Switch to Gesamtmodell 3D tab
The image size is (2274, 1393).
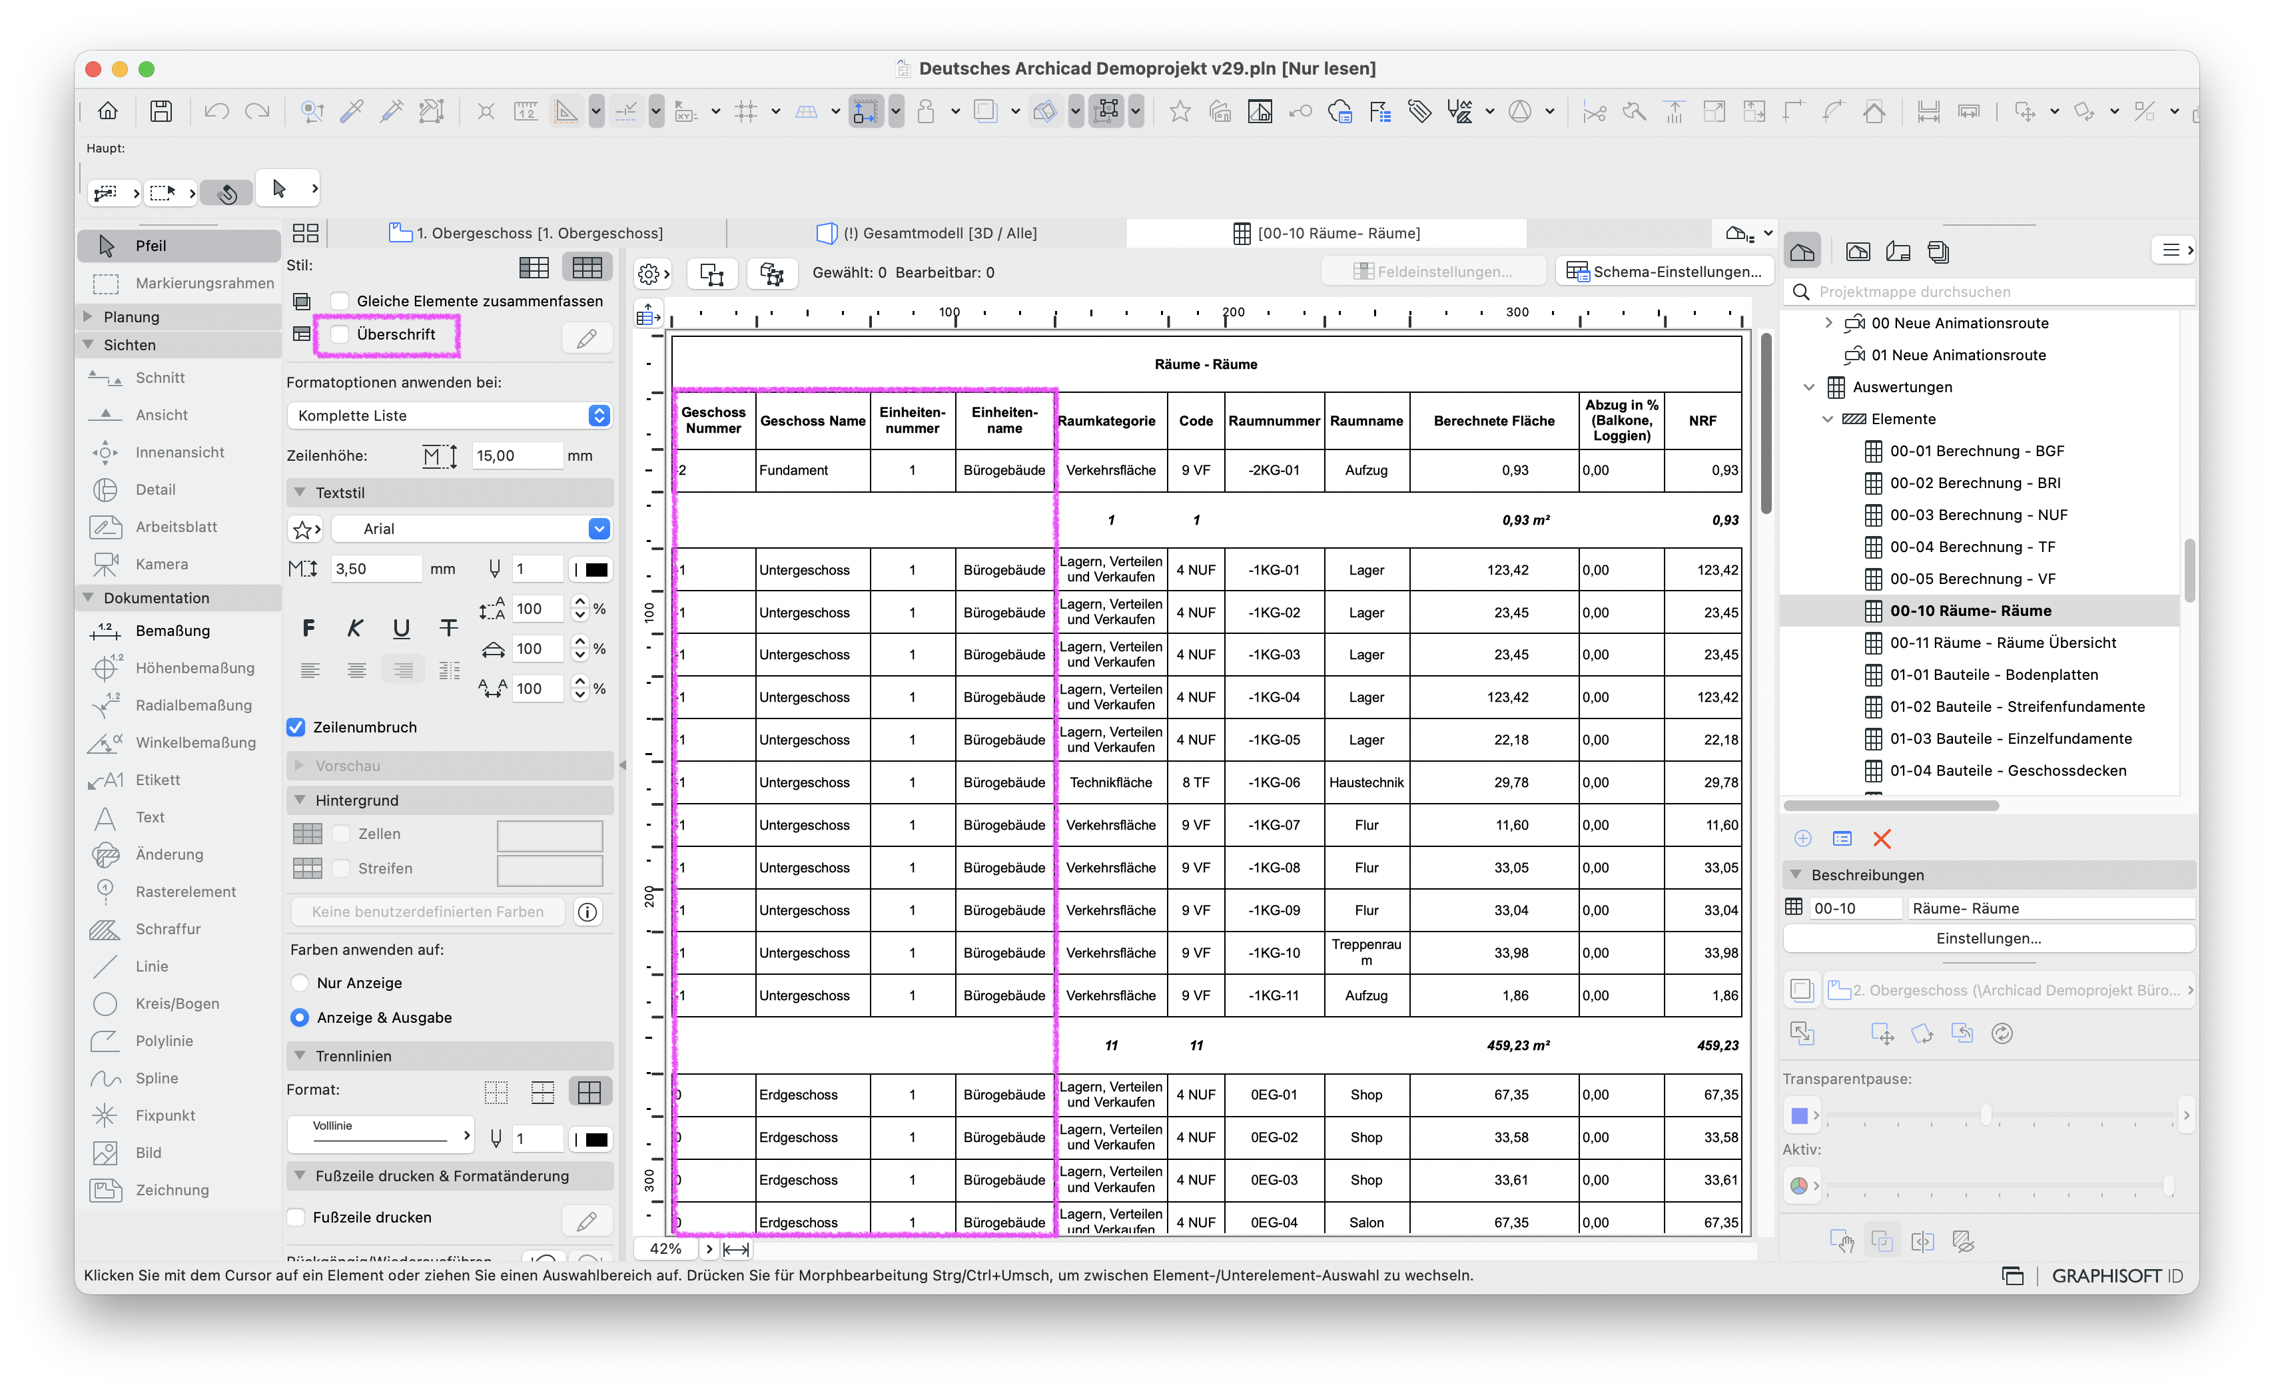[x=927, y=234]
